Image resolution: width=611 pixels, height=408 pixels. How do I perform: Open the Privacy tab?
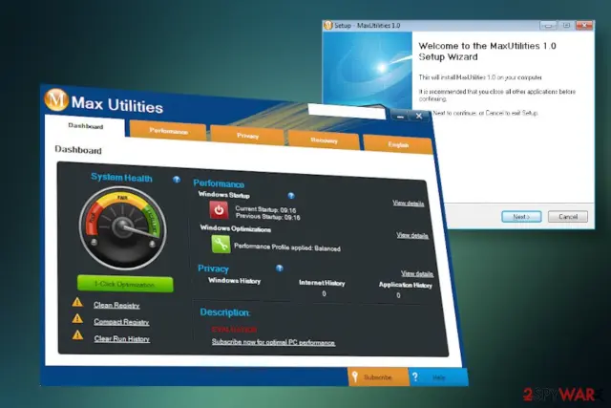coord(247,136)
